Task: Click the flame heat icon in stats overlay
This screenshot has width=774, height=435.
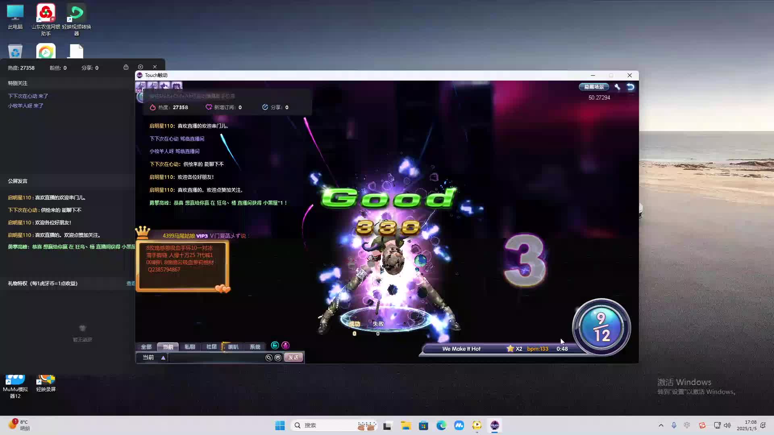Action: [x=153, y=107]
